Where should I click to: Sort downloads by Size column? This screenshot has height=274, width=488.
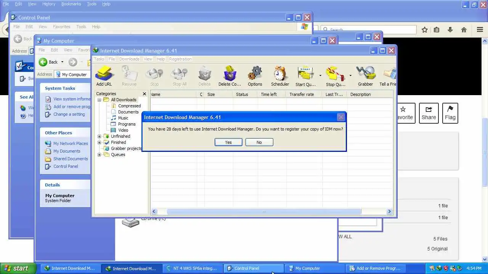click(x=218, y=94)
